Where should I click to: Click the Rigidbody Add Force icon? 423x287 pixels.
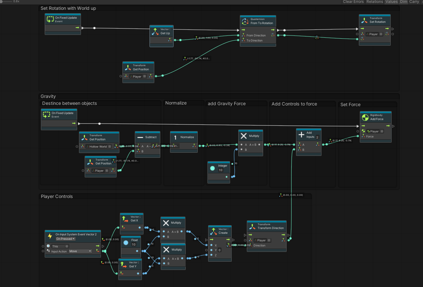click(365, 118)
